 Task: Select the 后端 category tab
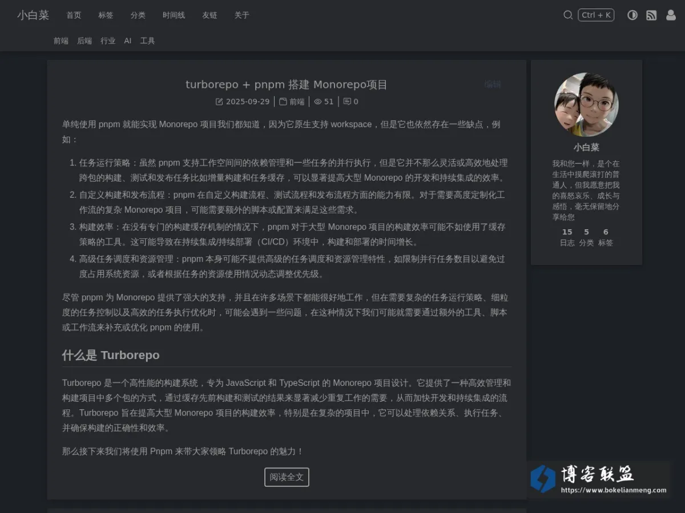tap(84, 41)
